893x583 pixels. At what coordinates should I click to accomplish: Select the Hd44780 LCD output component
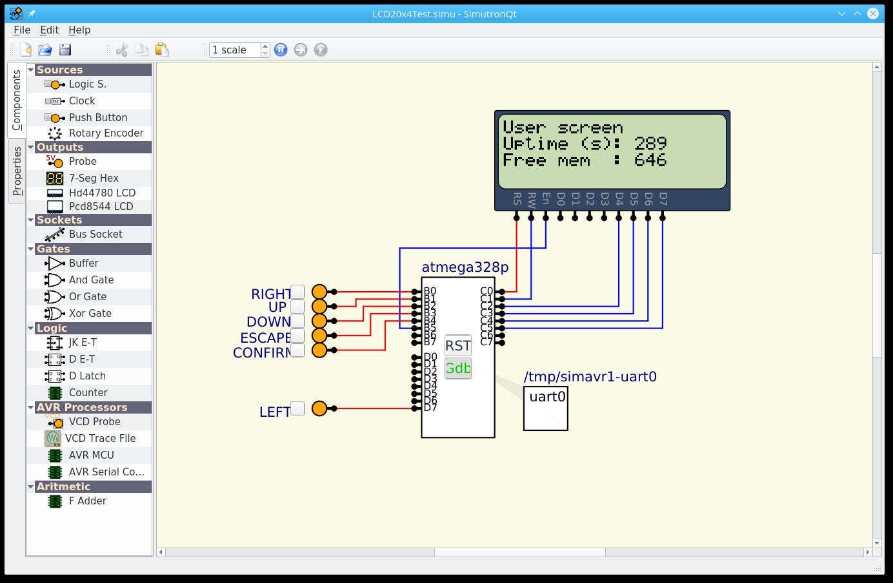click(x=103, y=193)
